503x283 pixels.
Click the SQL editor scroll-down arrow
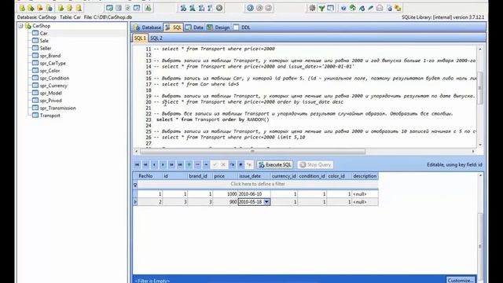click(480, 145)
